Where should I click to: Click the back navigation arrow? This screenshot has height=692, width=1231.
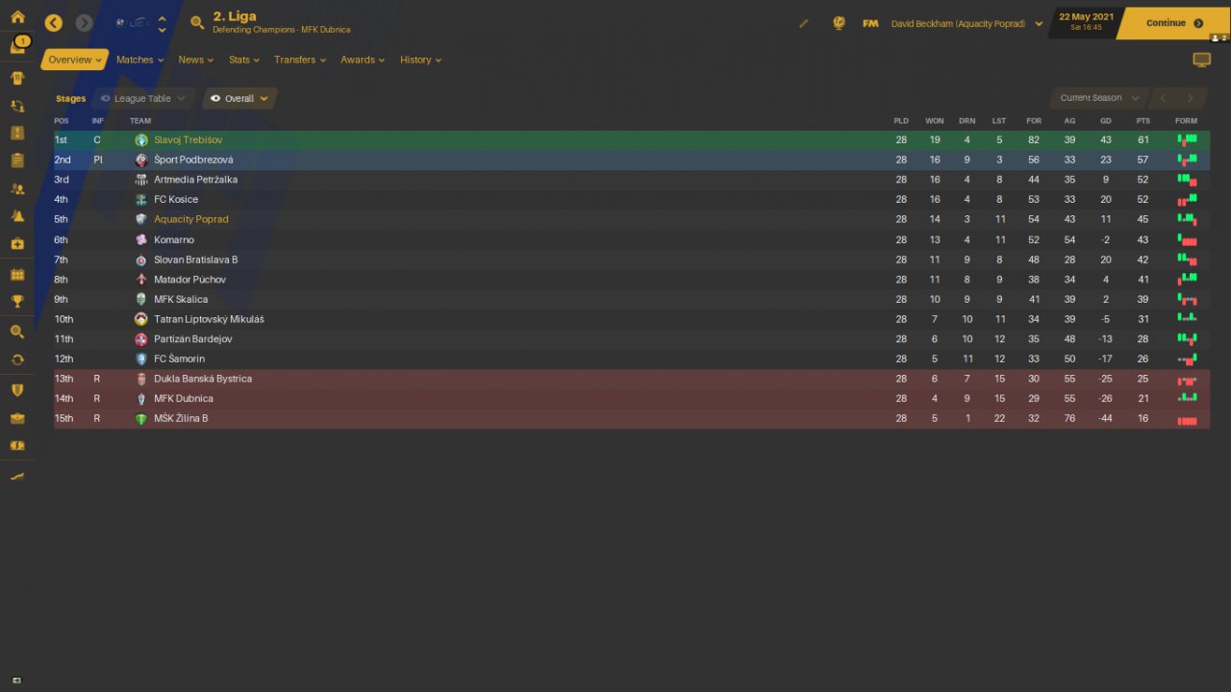(x=54, y=23)
